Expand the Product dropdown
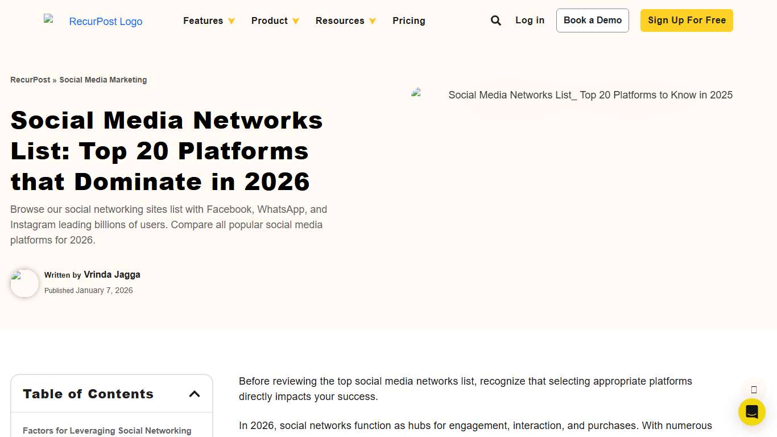Image resolution: width=777 pixels, height=437 pixels. pyautogui.click(x=275, y=20)
